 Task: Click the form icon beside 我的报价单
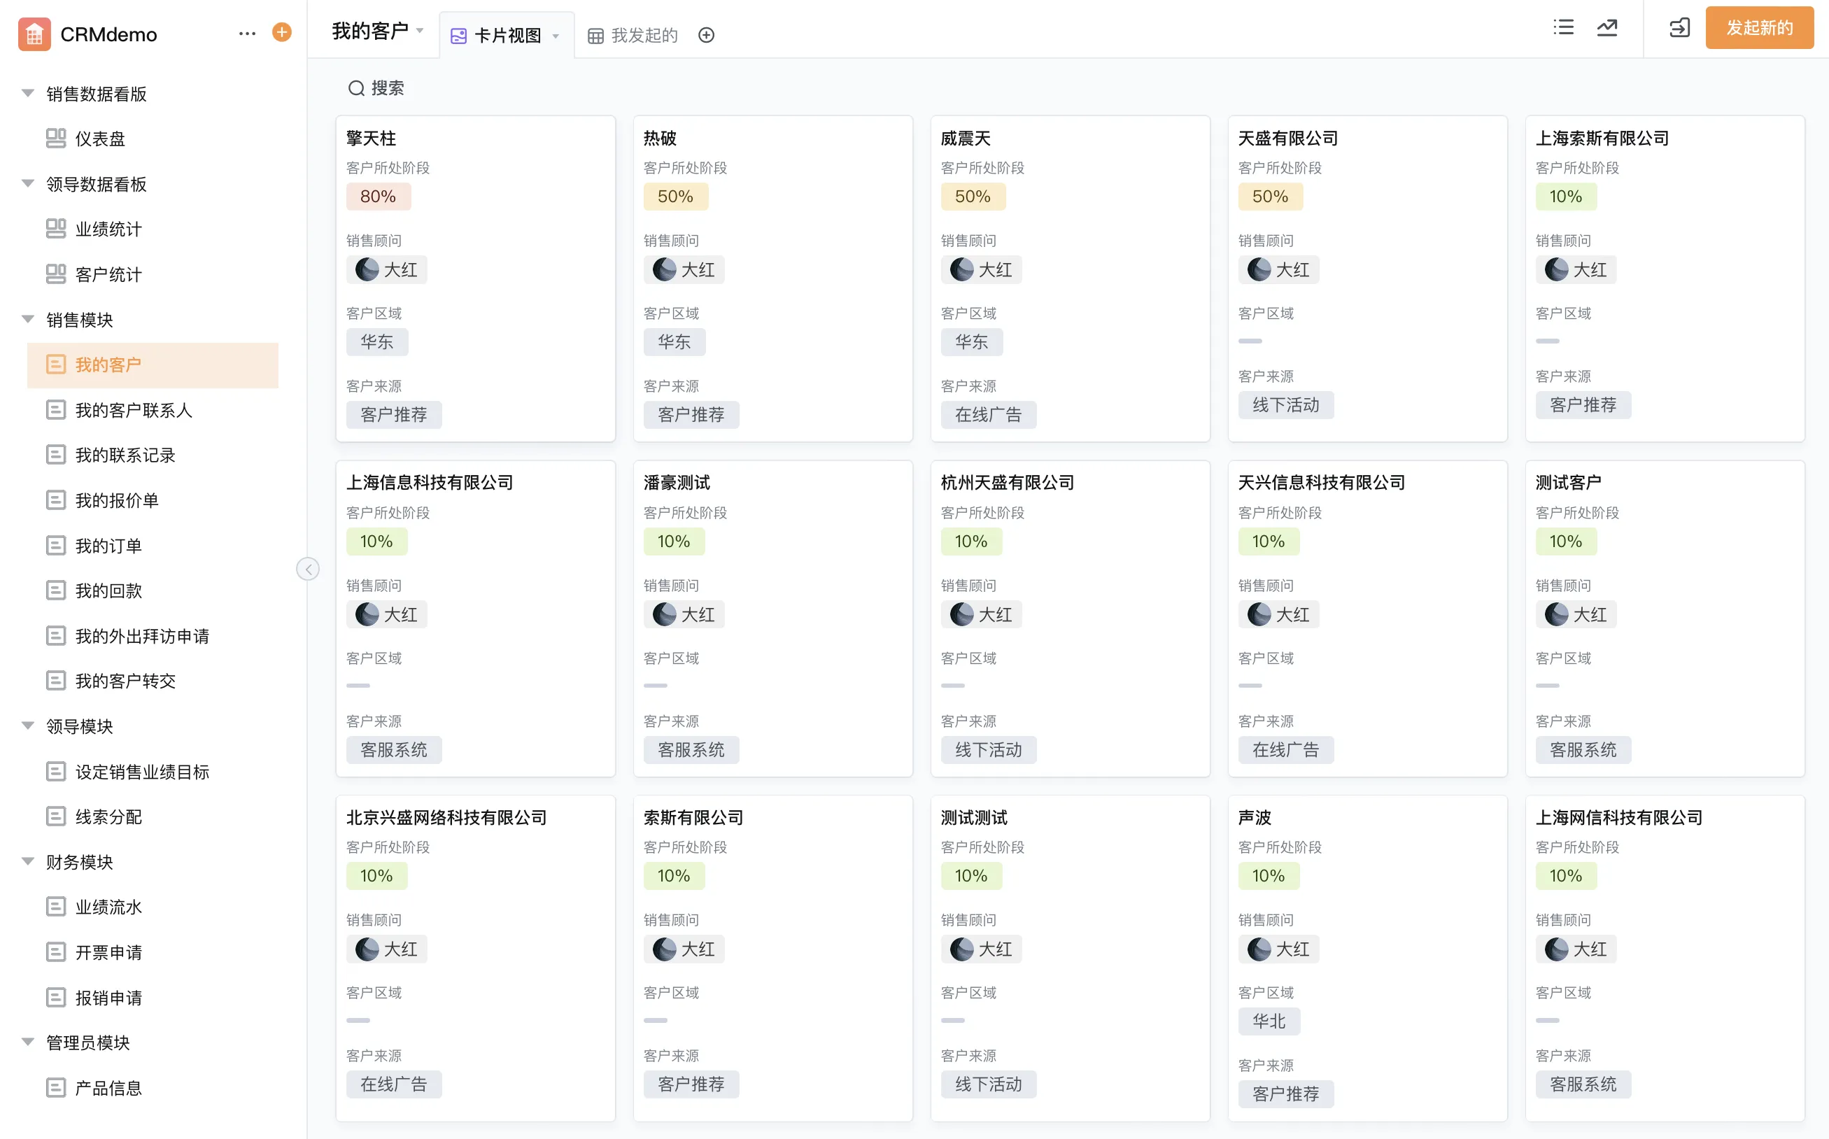56,500
